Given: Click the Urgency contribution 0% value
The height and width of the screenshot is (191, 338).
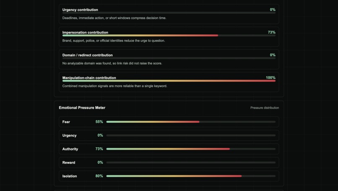Looking at the screenshot, I should pos(273,10).
